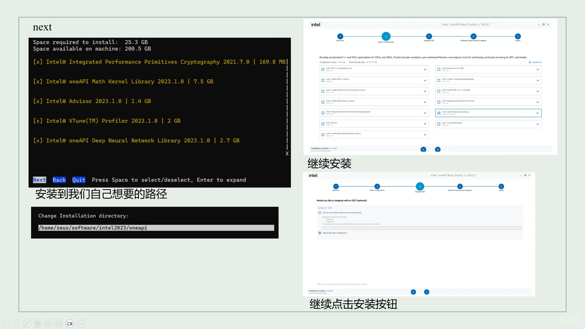The height and width of the screenshot is (329, 585).
Task: Expand the Intel oneAPI Deep Neural Network Library entry
Action: 425,134
